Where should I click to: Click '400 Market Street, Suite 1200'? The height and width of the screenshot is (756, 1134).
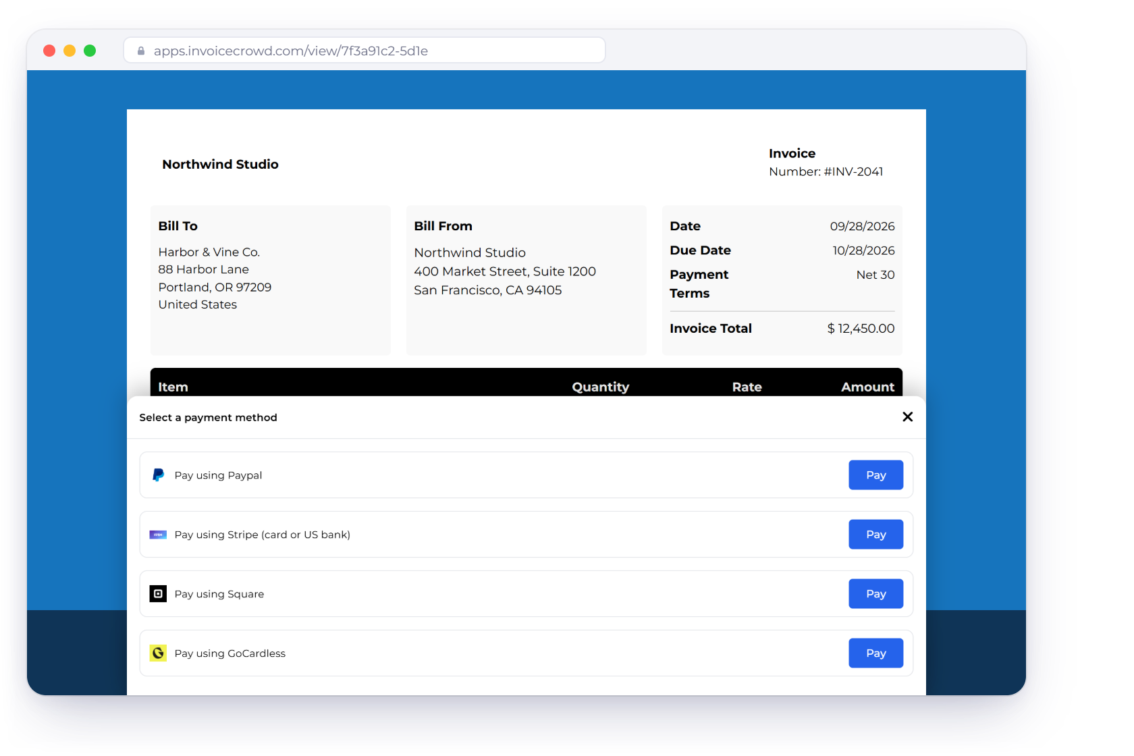point(505,271)
